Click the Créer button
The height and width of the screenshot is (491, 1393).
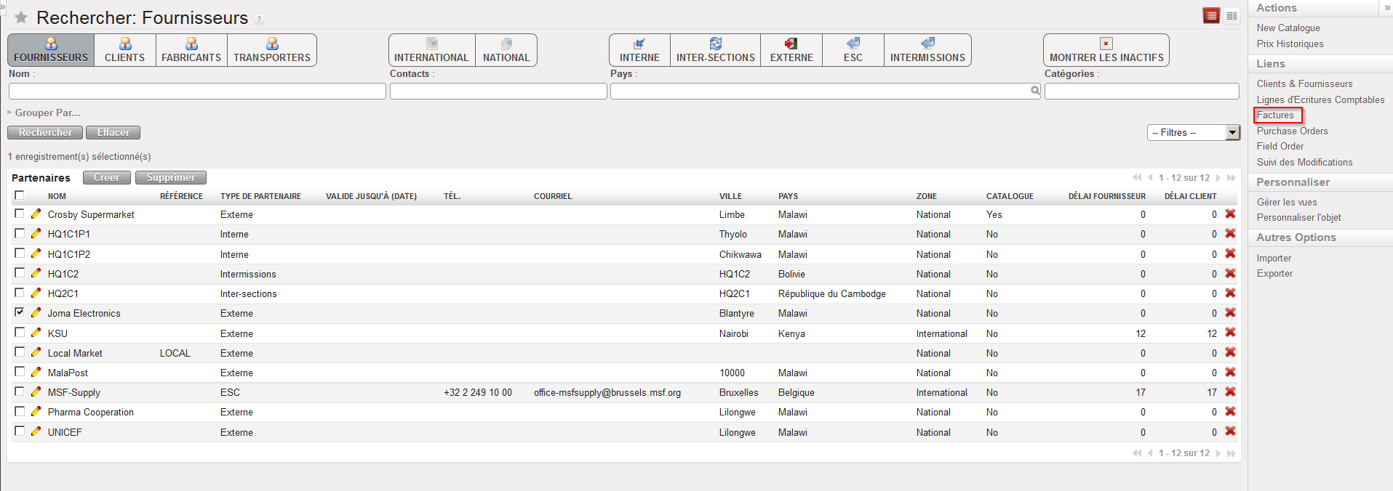pos(106,177)
